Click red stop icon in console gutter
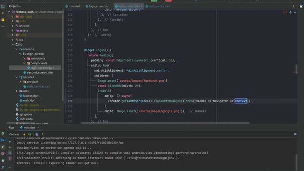The width and height of the screenshot is (304, 171). click(x=10, y=158)
